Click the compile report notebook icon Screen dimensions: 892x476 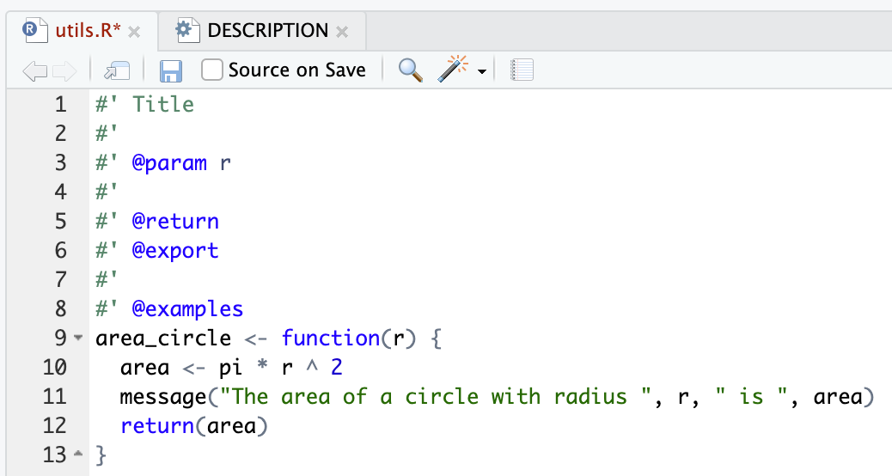(522, 70)
